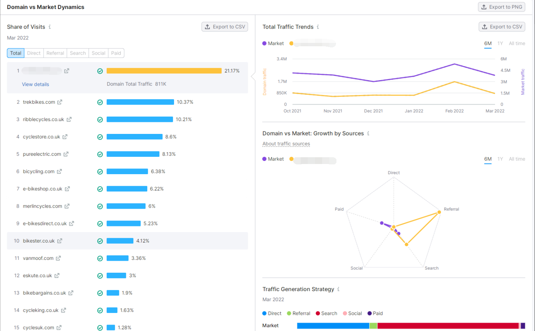Switch to the Direct tab
The image size is (535, 331).
tap(34, 53)
